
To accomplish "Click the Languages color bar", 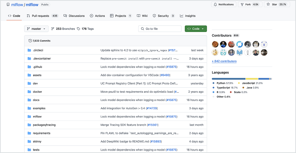I will pyautogui.click(x=241, y=79).
